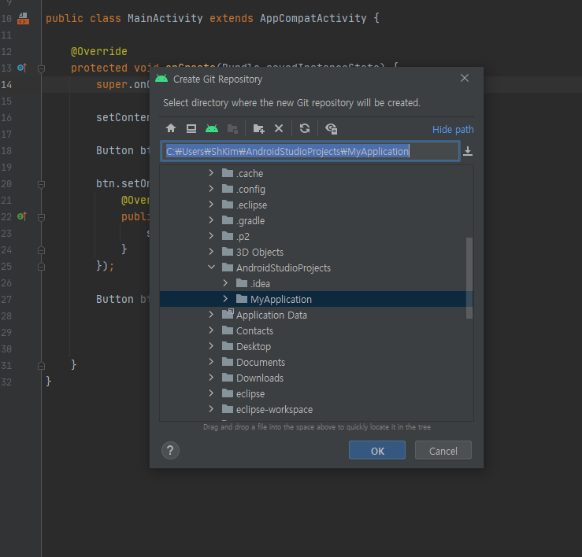Viewport: 582px width, 557px height.
Task: Expand the eclipse-workspace folder chevron
Action: [211, 409]
